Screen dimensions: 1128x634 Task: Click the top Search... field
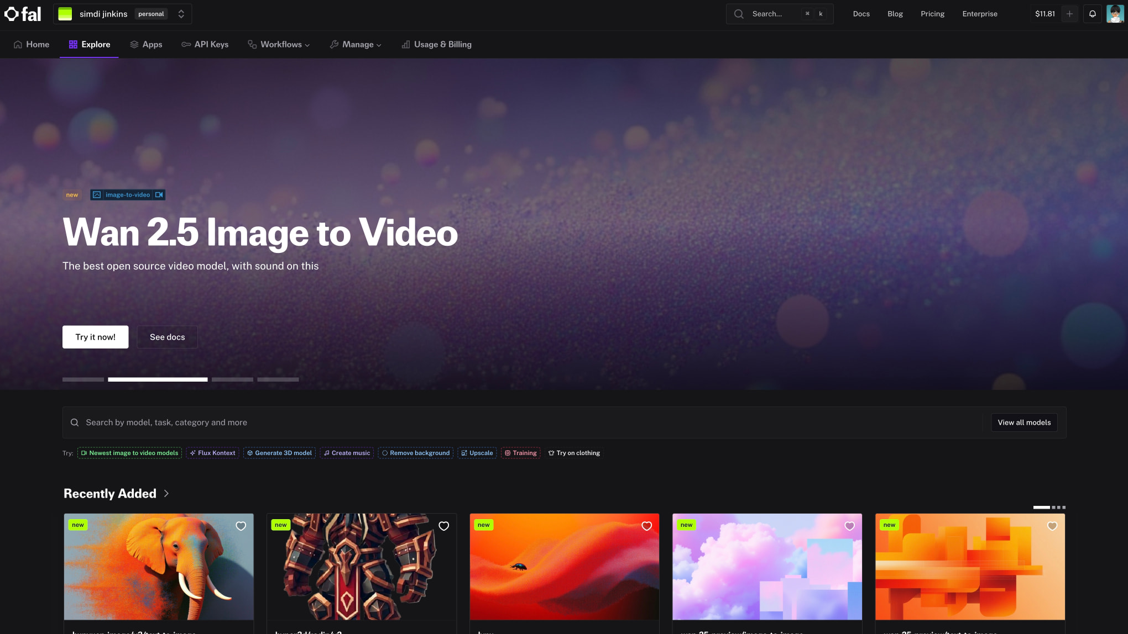780,14
